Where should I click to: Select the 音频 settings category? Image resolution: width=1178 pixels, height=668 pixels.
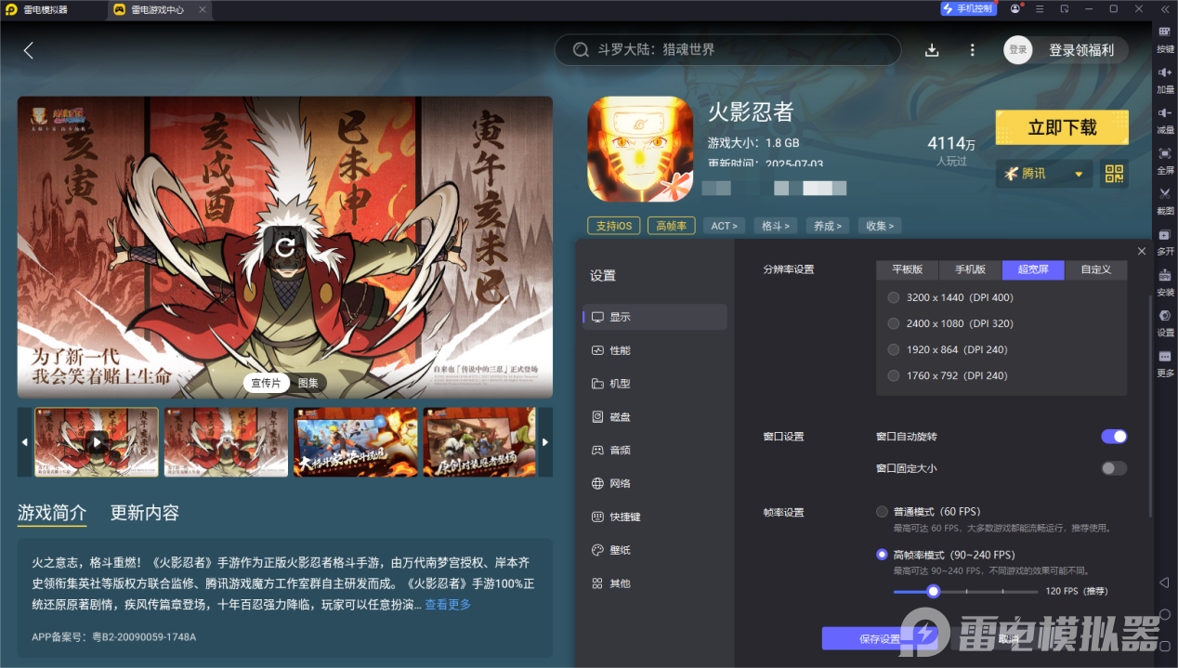point(655,450)
